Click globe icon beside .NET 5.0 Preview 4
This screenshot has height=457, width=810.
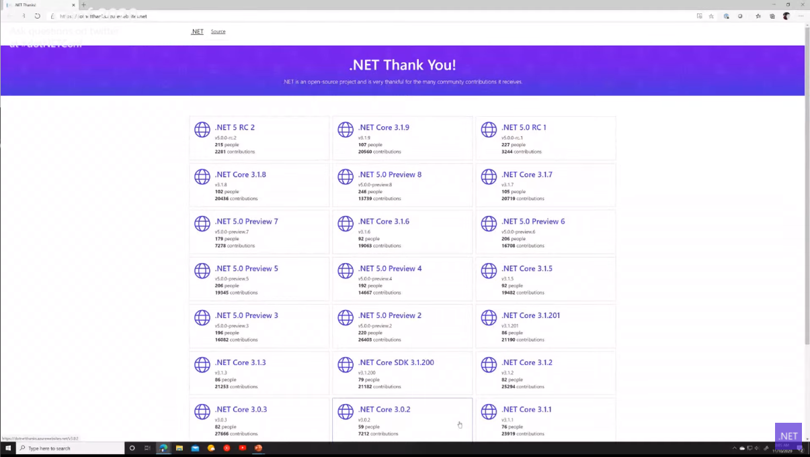coord(346,270)
